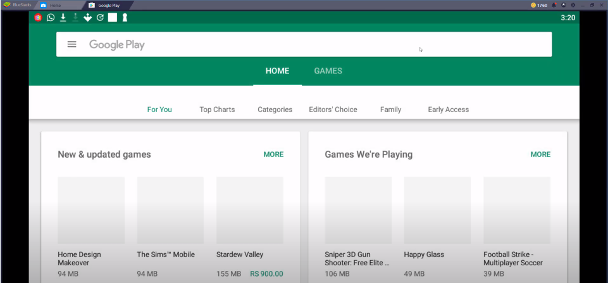Click the 94 MB size under Home Design Makeover
Viewport: 608px width, 283px height.
pos(68,274)
